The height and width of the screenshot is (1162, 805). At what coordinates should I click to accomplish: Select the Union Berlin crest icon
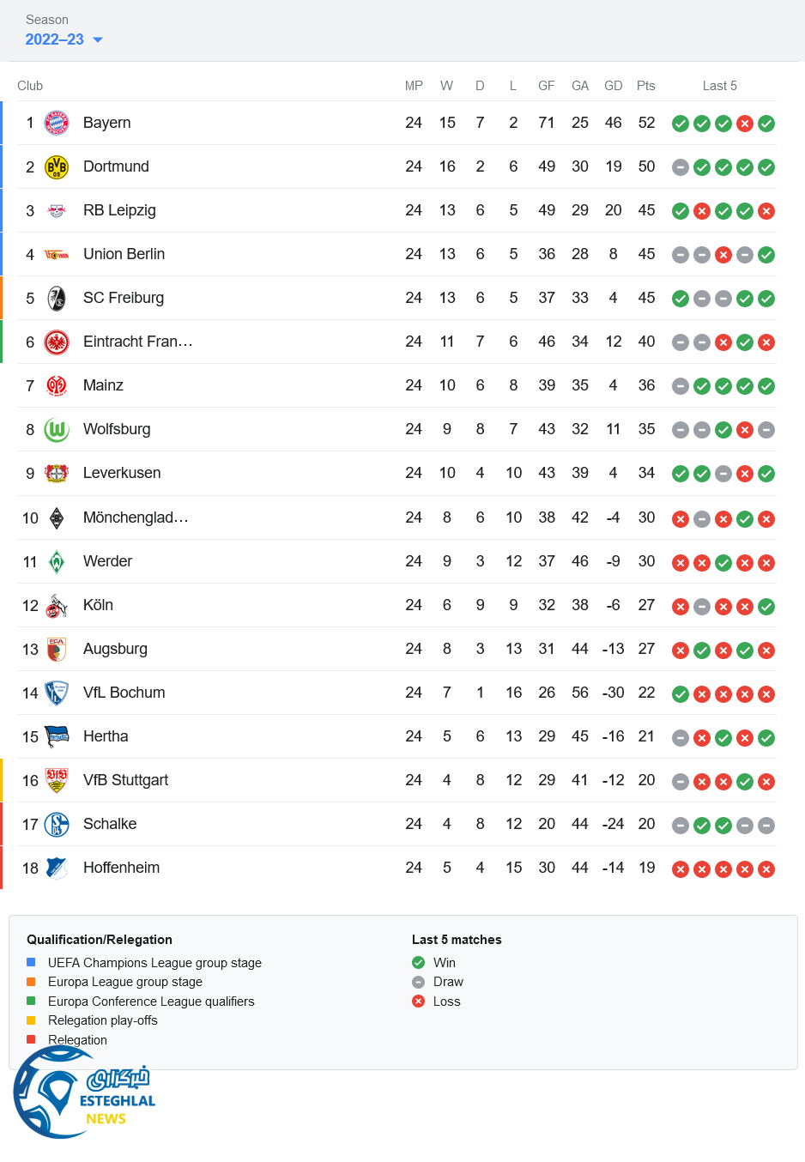(57, 254)
